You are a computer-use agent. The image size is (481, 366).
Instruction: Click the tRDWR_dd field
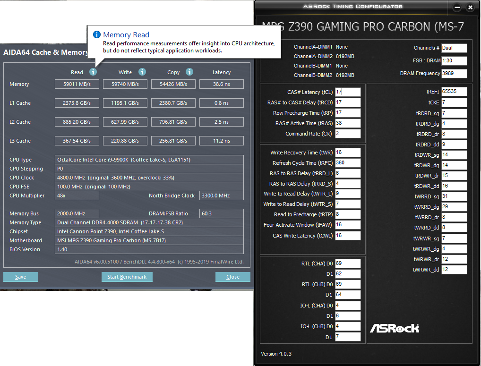click(x=454, y=186)
